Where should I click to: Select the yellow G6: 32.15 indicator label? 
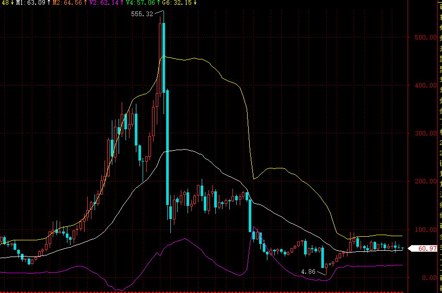(177, 3)
